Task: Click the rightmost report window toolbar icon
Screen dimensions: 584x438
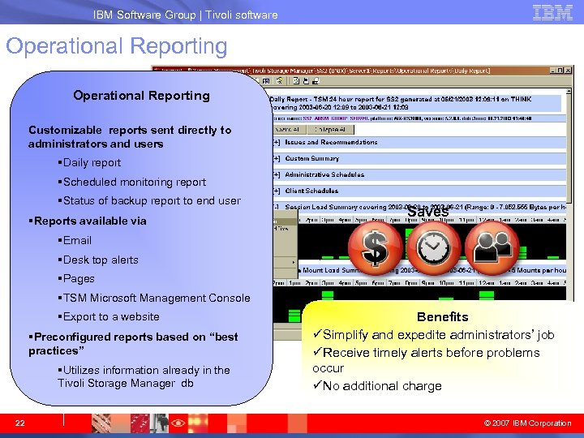Action: [x=316, y=81]
